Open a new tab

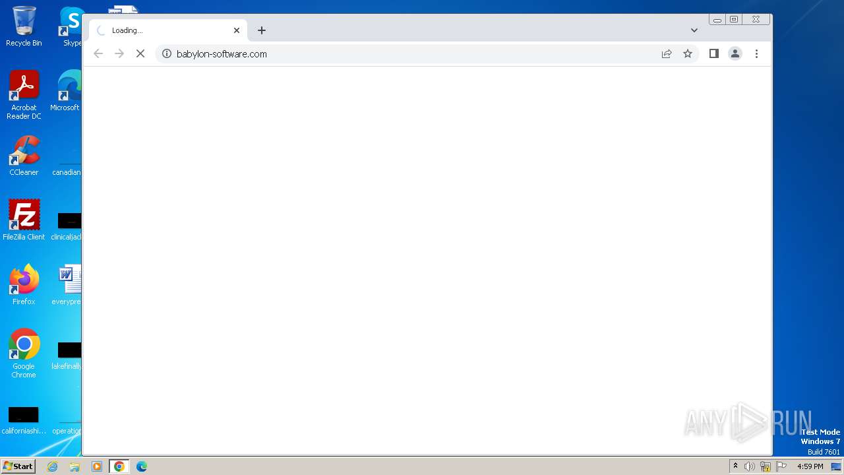point(262,30)
